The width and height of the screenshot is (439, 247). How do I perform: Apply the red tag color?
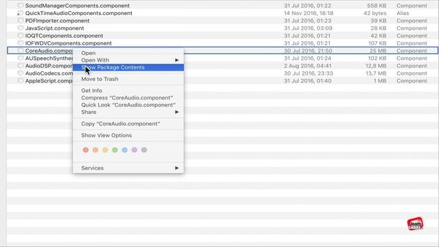[86, 150]
